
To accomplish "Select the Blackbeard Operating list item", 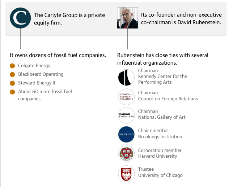I will pyautogui.click(x=41, y=74).
